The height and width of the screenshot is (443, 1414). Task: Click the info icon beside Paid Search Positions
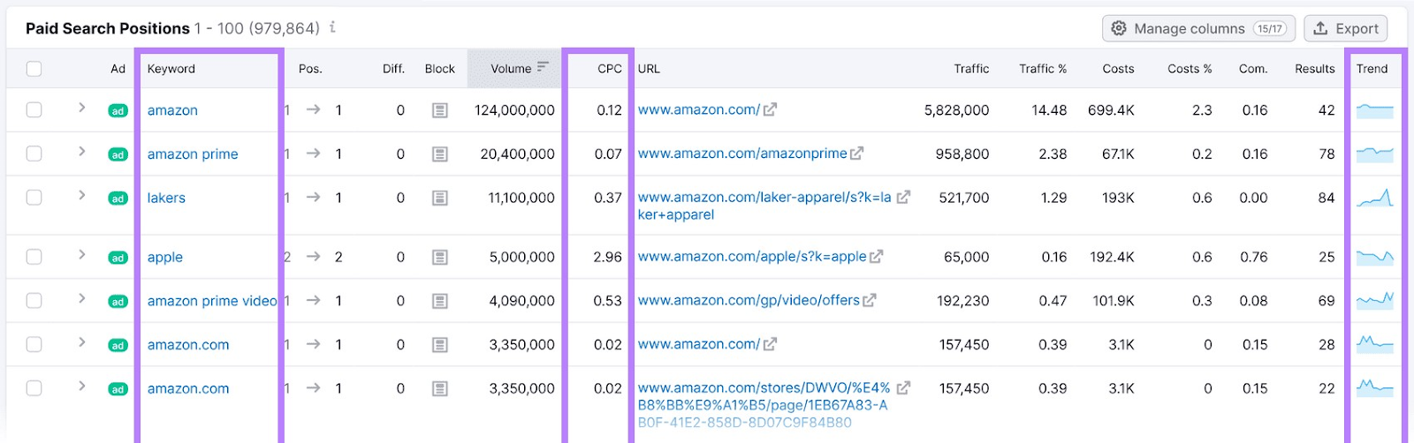tap(332, 27)
